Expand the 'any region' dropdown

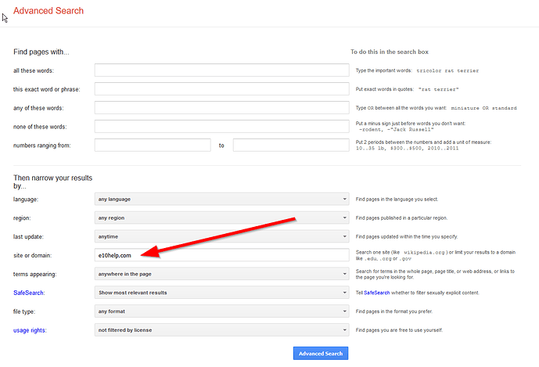click(x=221, y=218)
